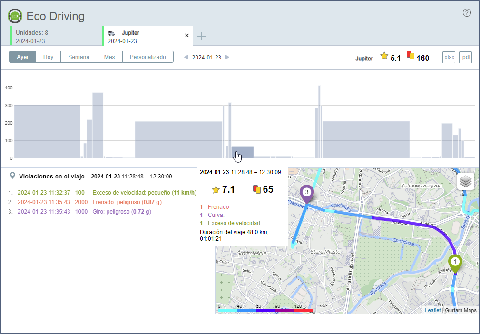Select the Mes period
Image resolution: width=480 pixels, height=334 pixels.
coord(109,57)
